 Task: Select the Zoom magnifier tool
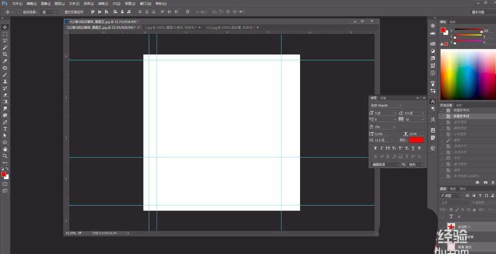[x=5, y=156]
